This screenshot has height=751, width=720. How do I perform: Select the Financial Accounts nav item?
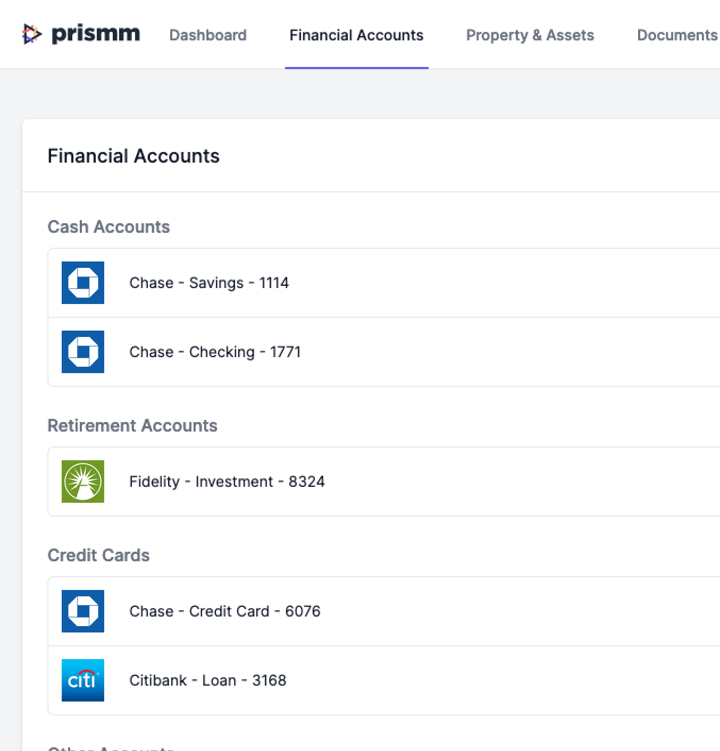pyautogui.click(x=356, y=35)
